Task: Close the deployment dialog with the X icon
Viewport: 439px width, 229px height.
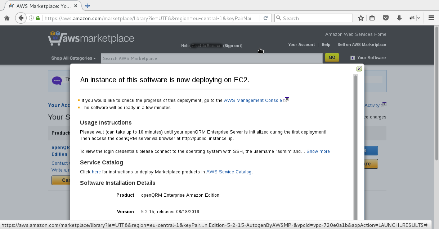Action: pyautogui.click(x=359, y=69)
